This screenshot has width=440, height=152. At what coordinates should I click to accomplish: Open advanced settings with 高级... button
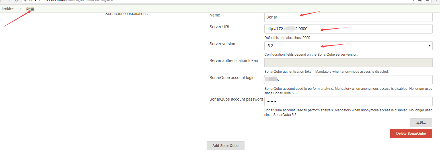click(x=421, y=123)
